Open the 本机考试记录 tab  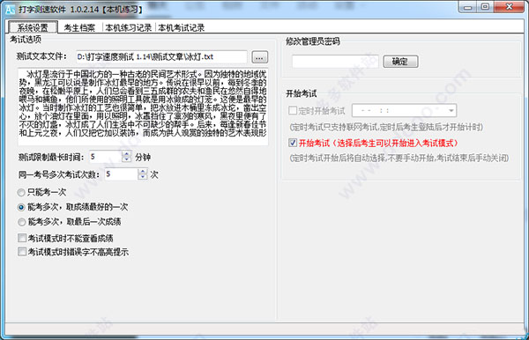pos(182,27)
